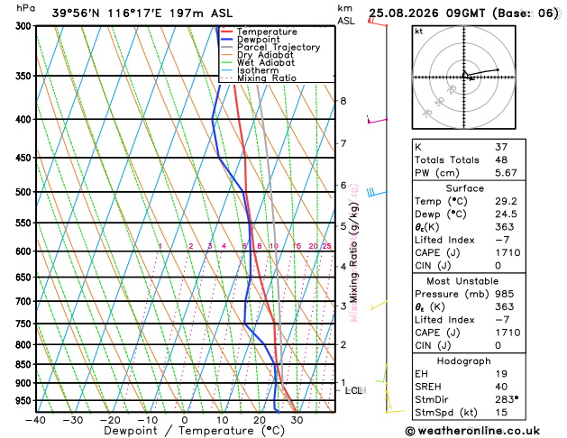The width and height of the screenshot is (567, 438).
Task: Select the 'Dewpoint' legend entry
Action: pos(258,40)
